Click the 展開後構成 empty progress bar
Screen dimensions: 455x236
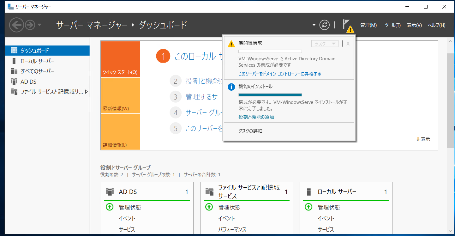pyautogui.click(x=270, y=51)
